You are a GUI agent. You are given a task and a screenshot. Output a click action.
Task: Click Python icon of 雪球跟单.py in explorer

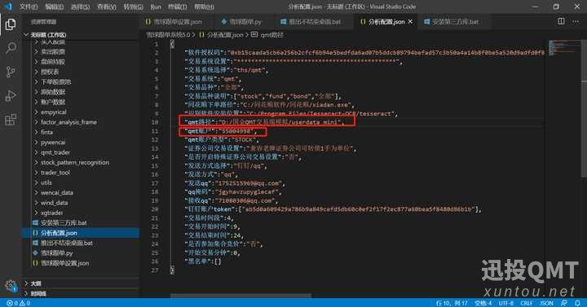click(x=35, y=253)
